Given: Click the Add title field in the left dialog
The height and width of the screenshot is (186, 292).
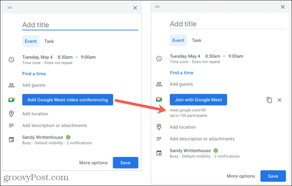Looking at the screenshot, I should tap(80, 25).
